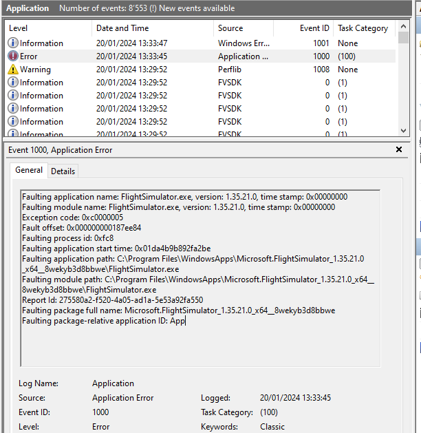Sort by Task Category column header
Screen dimensions: 421x433
pyautogui.click(x=365, y=28)
